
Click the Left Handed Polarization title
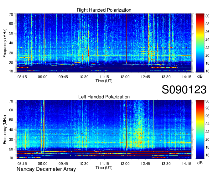coord(104,97)
